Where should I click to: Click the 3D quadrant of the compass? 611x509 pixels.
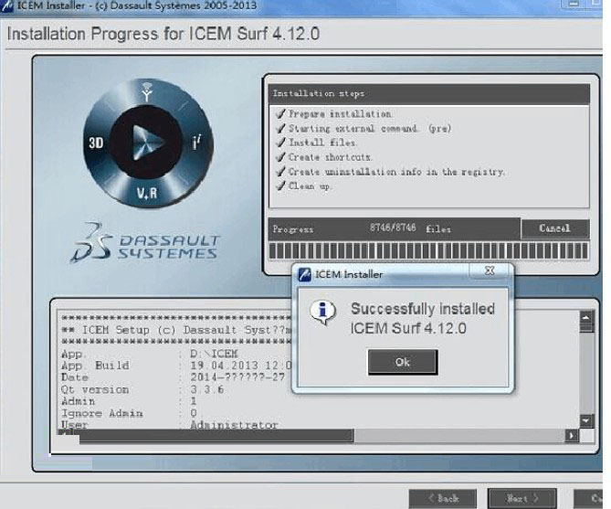[x=96, y=143]
